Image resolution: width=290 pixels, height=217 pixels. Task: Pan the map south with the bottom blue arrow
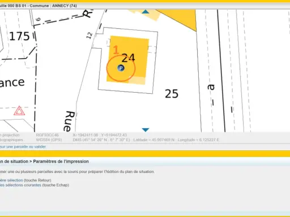tap(146, 130)
